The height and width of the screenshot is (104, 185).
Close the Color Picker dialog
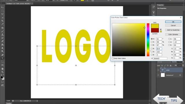point(181,18)
